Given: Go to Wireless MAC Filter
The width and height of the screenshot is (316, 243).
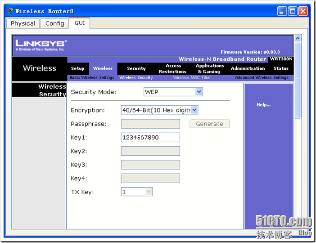Looking at the screenshot, I should [192, 77].
